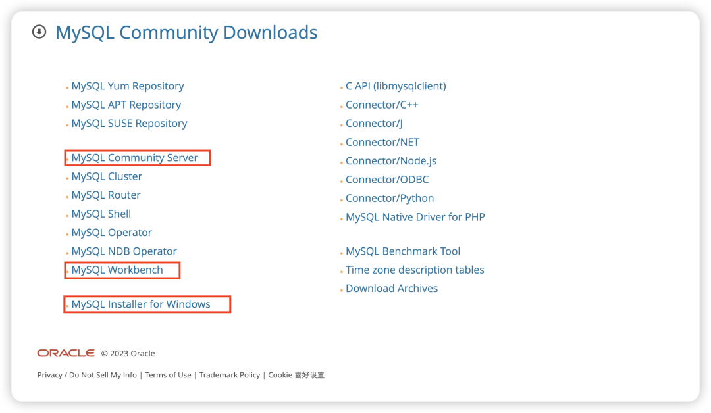This screenshot has height=413, width=711.
Task: Open the Cookie 喜好设置 footer link
Action: [296, 375]
